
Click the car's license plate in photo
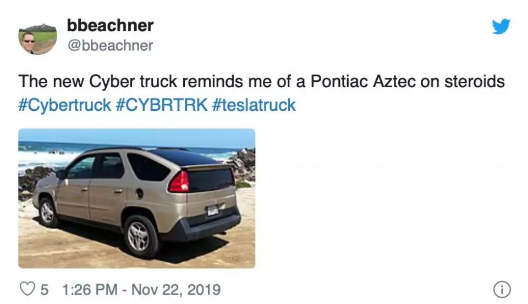point(212,210)
